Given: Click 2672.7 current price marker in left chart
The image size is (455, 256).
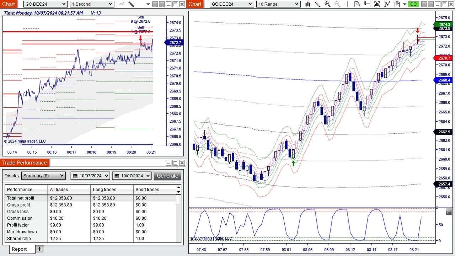Looking at the screenshot, I should coord(175,43).
